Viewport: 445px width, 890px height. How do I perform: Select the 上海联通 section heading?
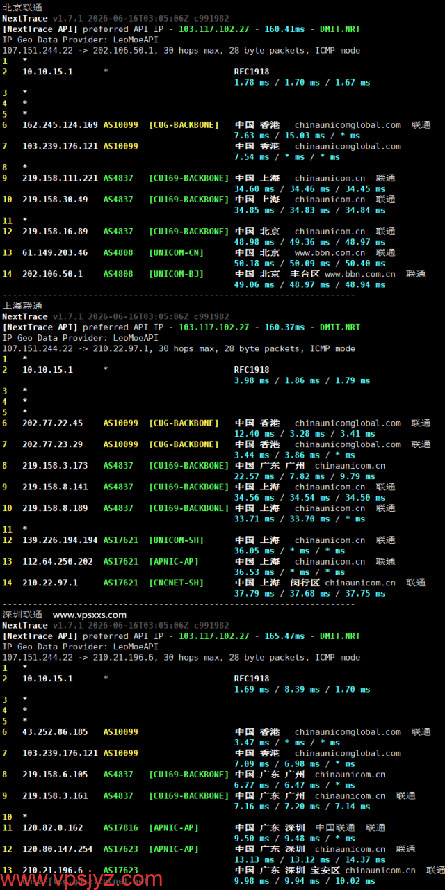pyautogui.click(x=22, y=305)
